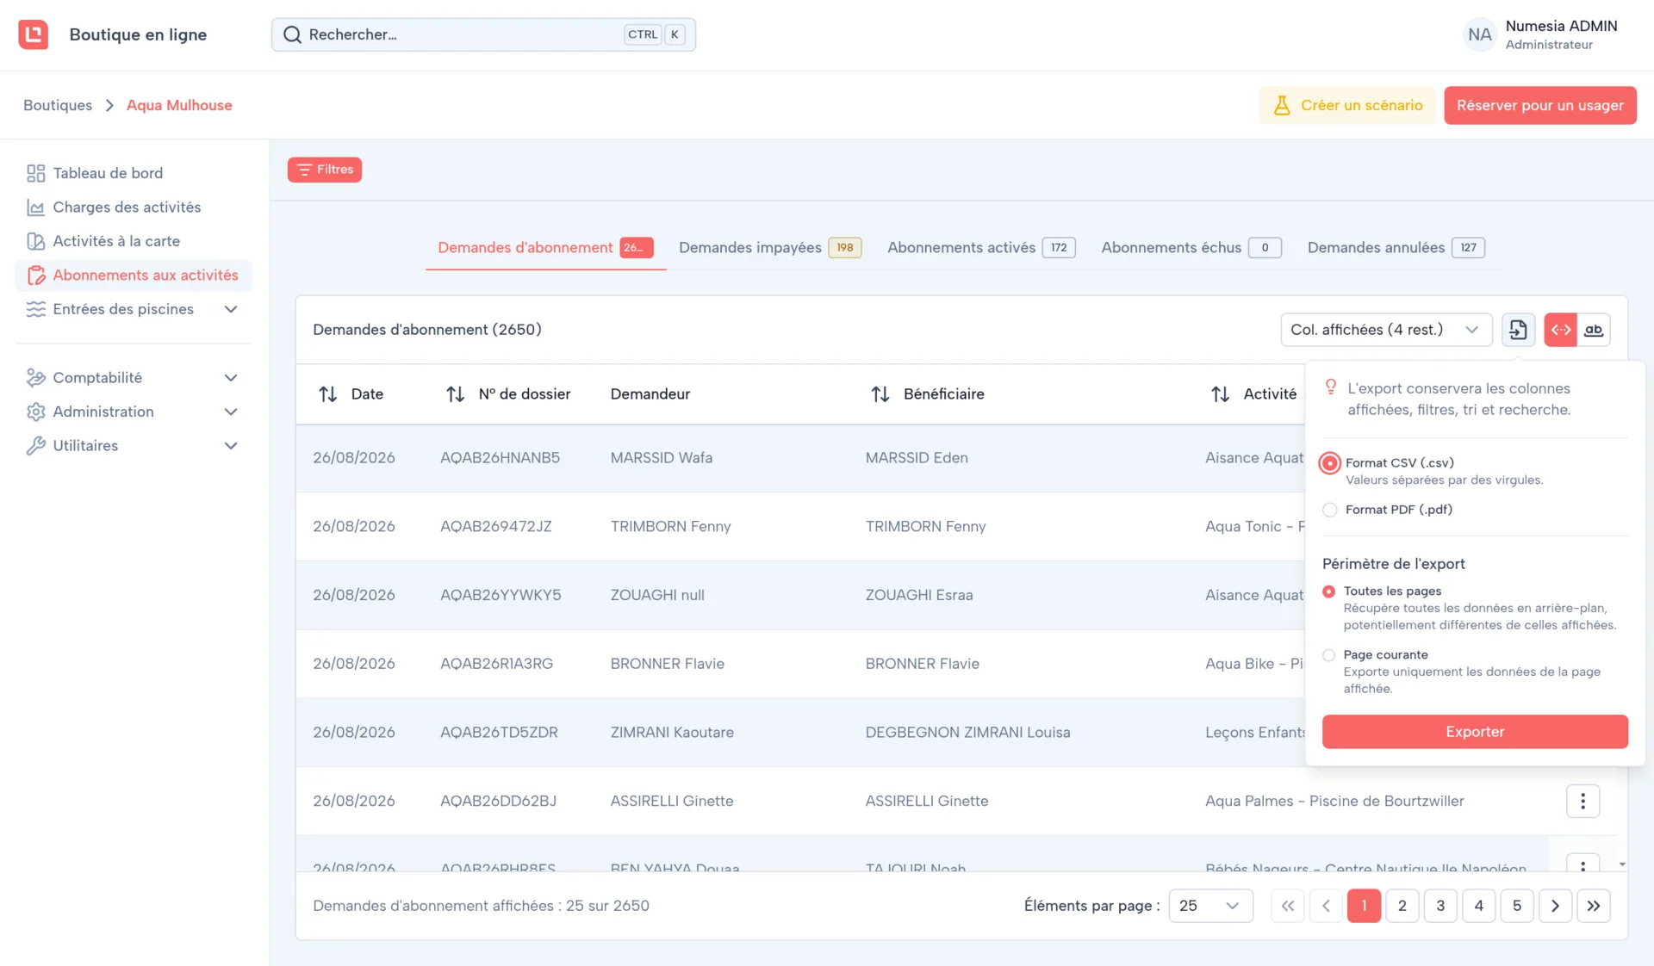Click the Abonnements aux activités icon
Viewport: 1654px width, 966px height.
(x=35, y=276)
